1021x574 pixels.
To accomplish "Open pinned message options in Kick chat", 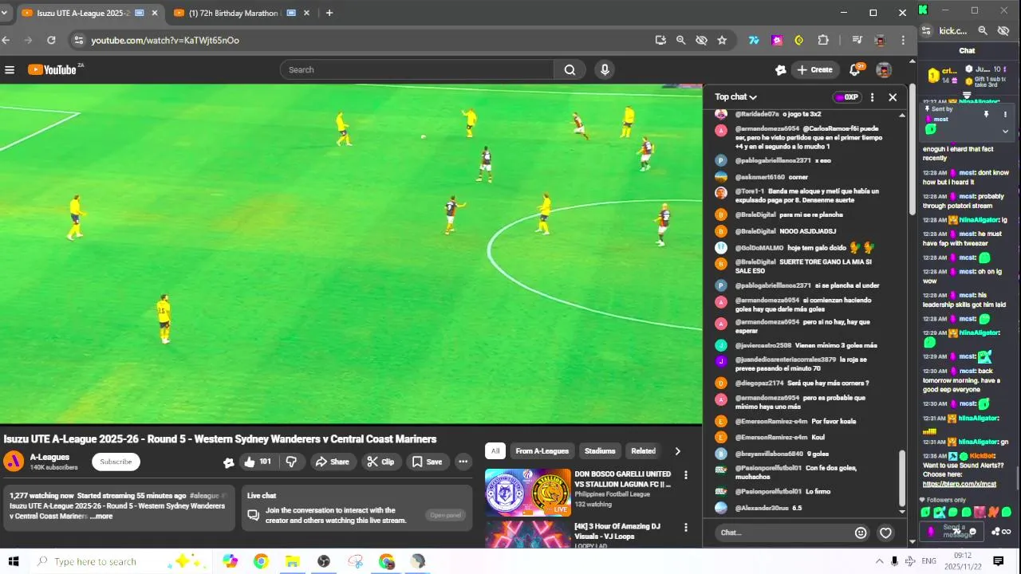I will (x=1005, y=115).
